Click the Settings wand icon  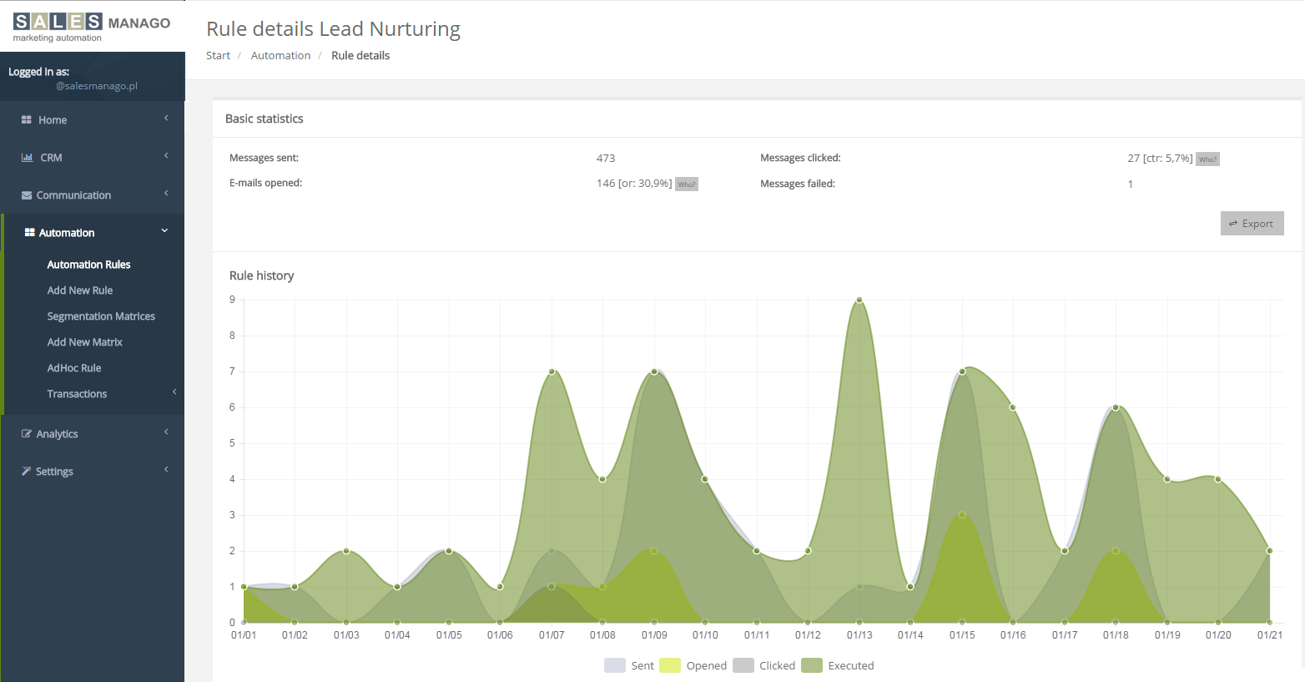[x=26, y=472]
